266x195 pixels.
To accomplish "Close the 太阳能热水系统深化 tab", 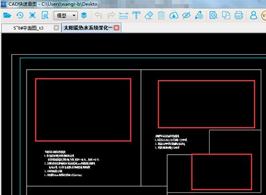I will (117, 28).
